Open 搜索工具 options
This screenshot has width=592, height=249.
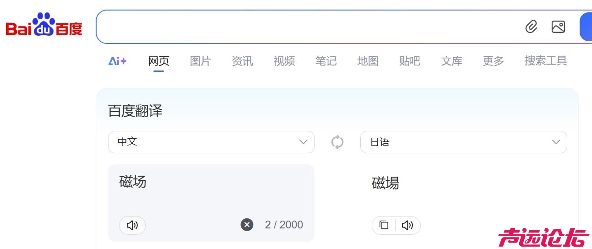[546, 61]
